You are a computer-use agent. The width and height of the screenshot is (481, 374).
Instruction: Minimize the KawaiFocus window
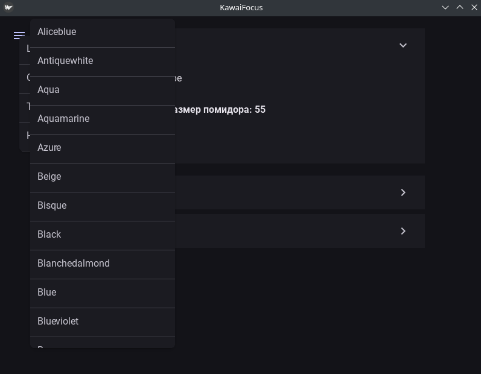click(x=445, y=7)
